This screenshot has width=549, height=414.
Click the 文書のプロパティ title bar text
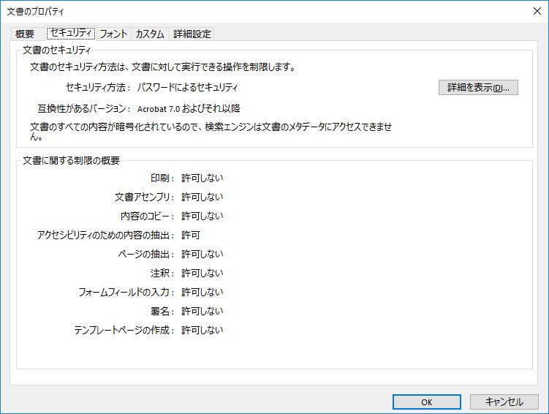click(35, 12)
